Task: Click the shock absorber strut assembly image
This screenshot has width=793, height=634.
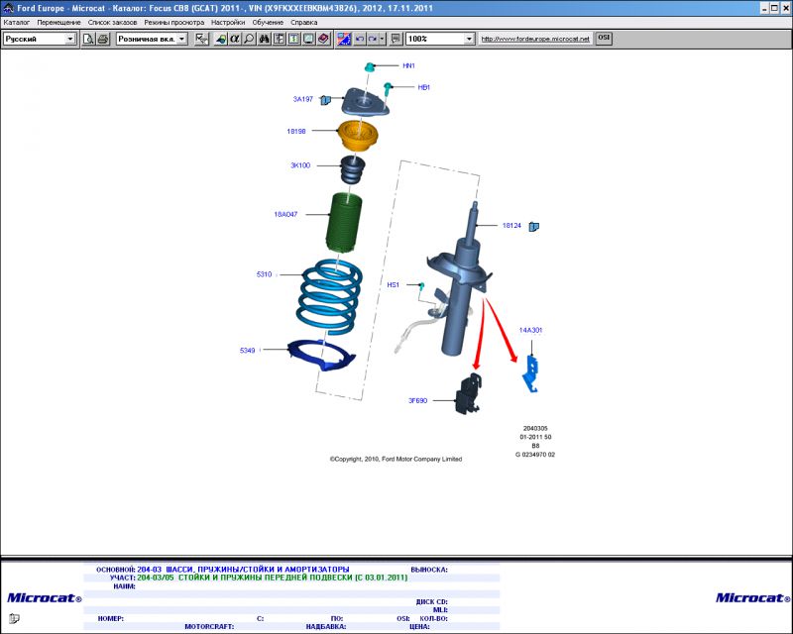Action: pos(459,280)
